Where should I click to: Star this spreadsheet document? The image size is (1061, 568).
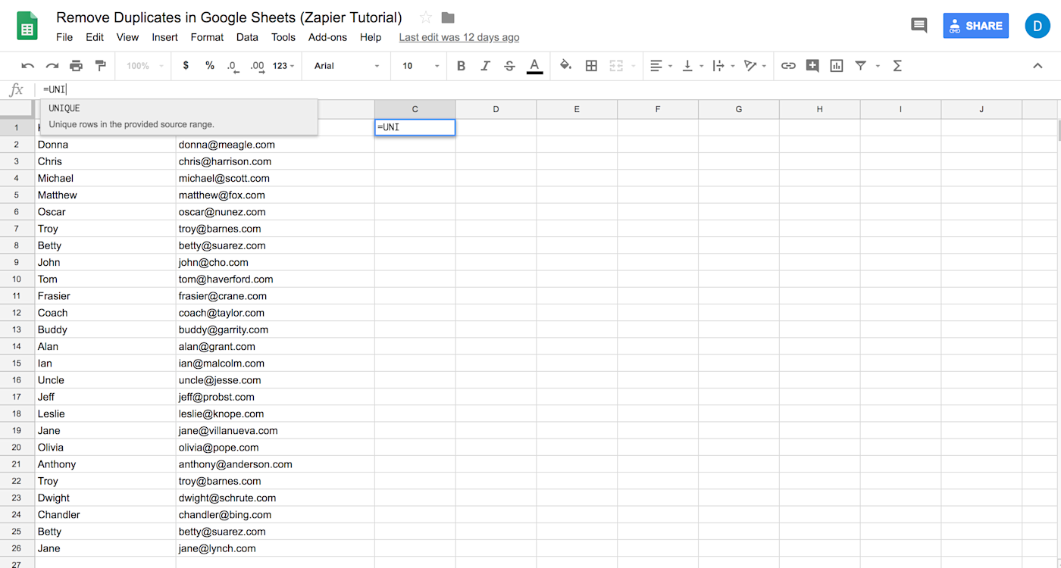(x=426, y=17)
